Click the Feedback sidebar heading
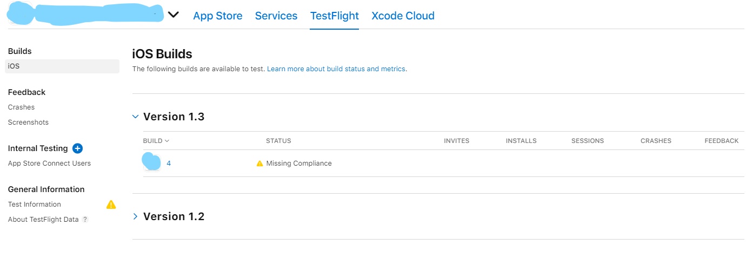Screen dimensions: 746x259 pos(26,92)
